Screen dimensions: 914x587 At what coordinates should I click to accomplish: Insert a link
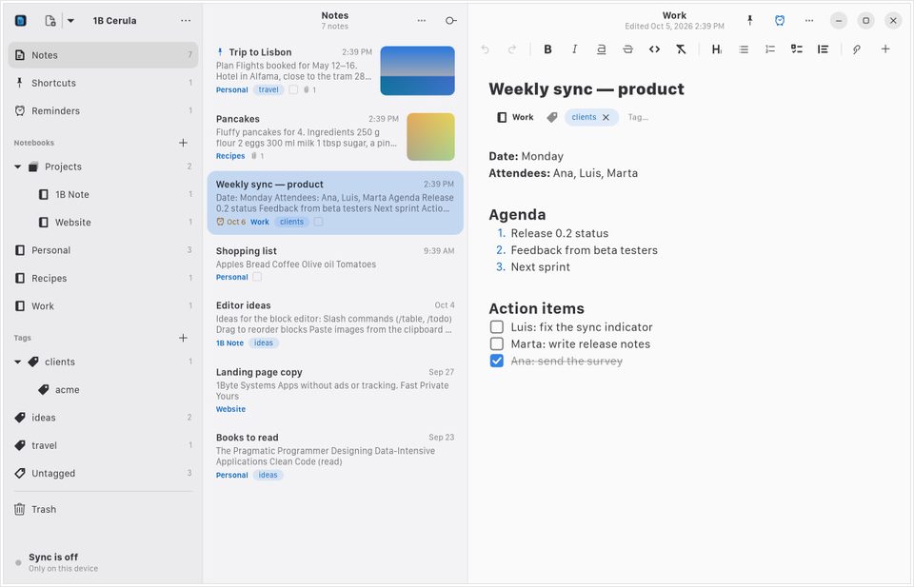[x=856, y=49]
